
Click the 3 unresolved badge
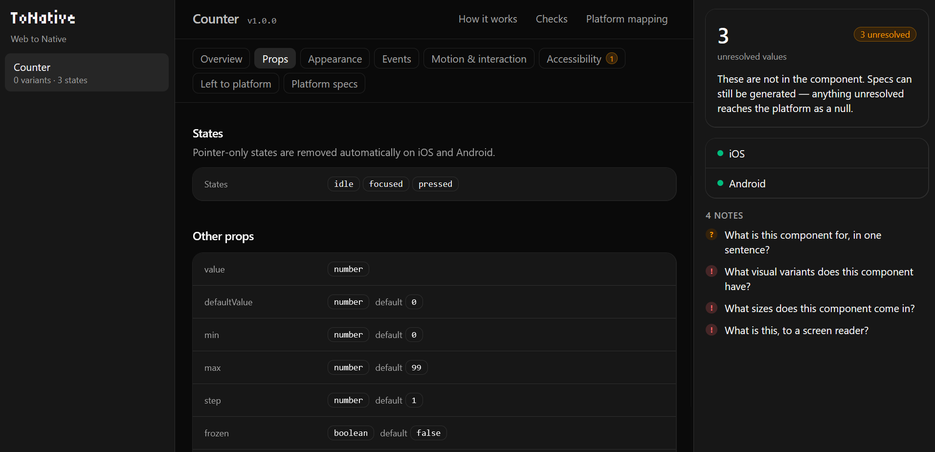(x=885, y=34)
